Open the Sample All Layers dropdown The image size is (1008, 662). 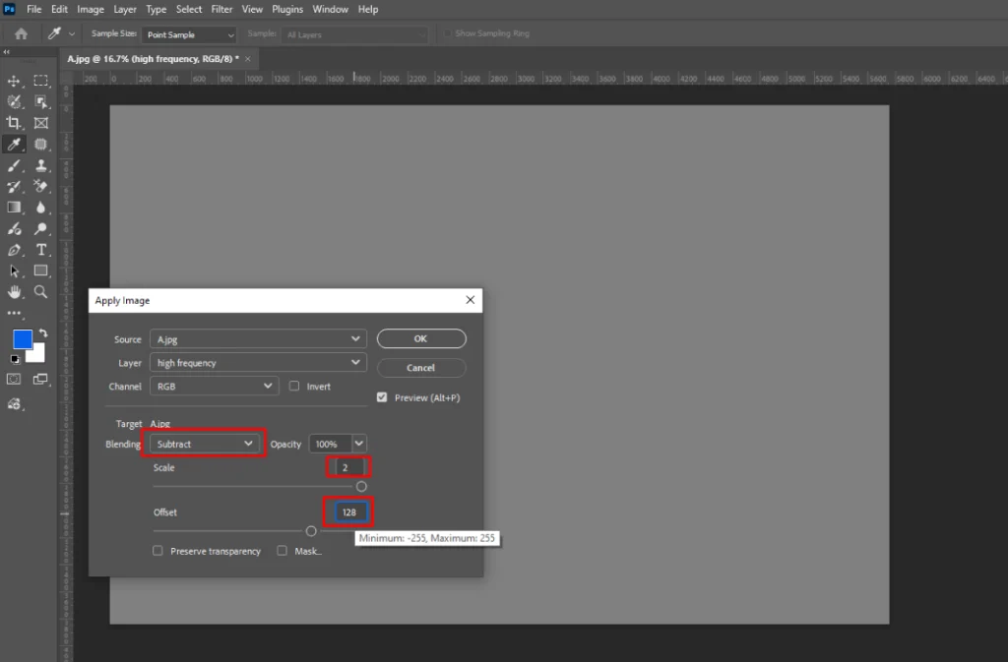point(354,34)
